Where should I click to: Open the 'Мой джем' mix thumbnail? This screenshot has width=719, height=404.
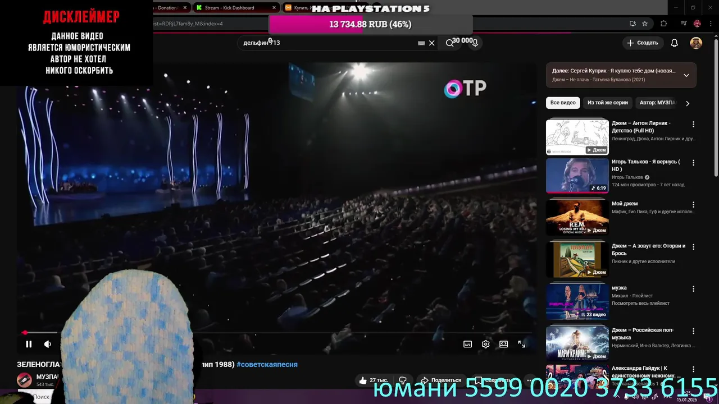pyautogui.click(x=577, y=217)
